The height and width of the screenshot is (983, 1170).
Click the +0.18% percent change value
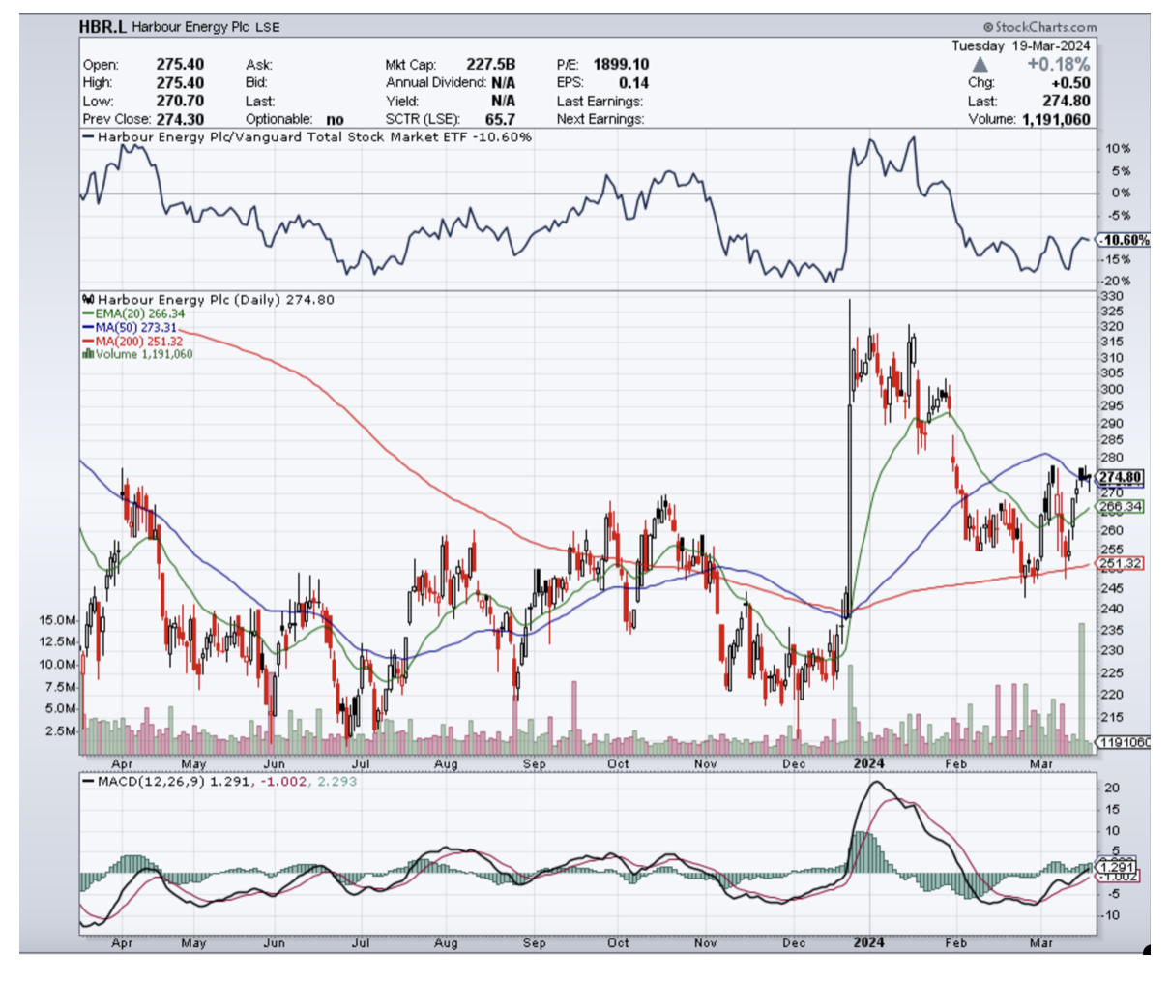[1059, 65]
